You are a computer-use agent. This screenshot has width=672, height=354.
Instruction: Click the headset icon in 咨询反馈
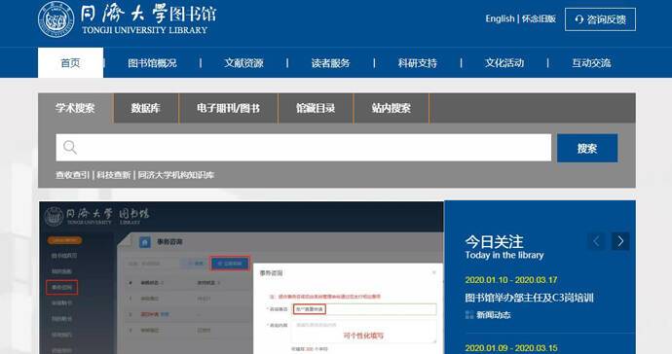pyautogui.click(x=579, y=19)
